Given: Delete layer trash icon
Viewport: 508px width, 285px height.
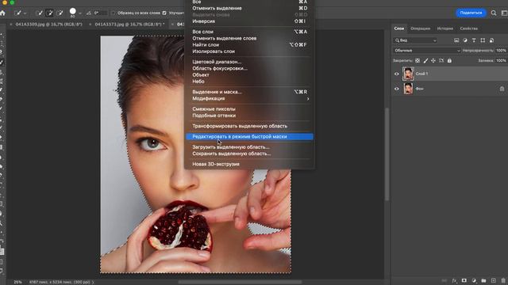Looking at the screenshot, I should 503,281.
